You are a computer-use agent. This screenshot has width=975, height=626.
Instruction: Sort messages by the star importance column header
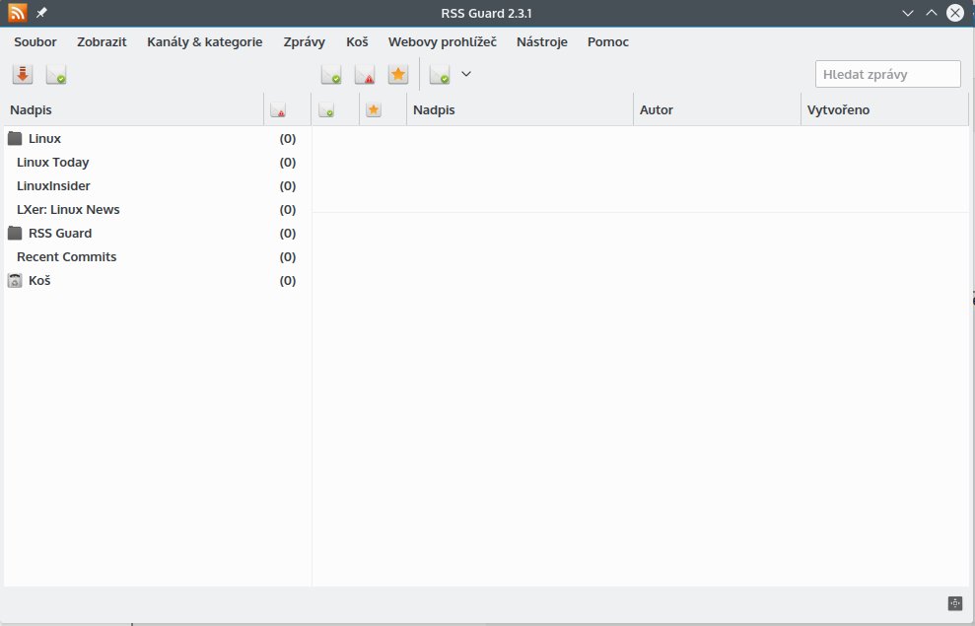373,110
